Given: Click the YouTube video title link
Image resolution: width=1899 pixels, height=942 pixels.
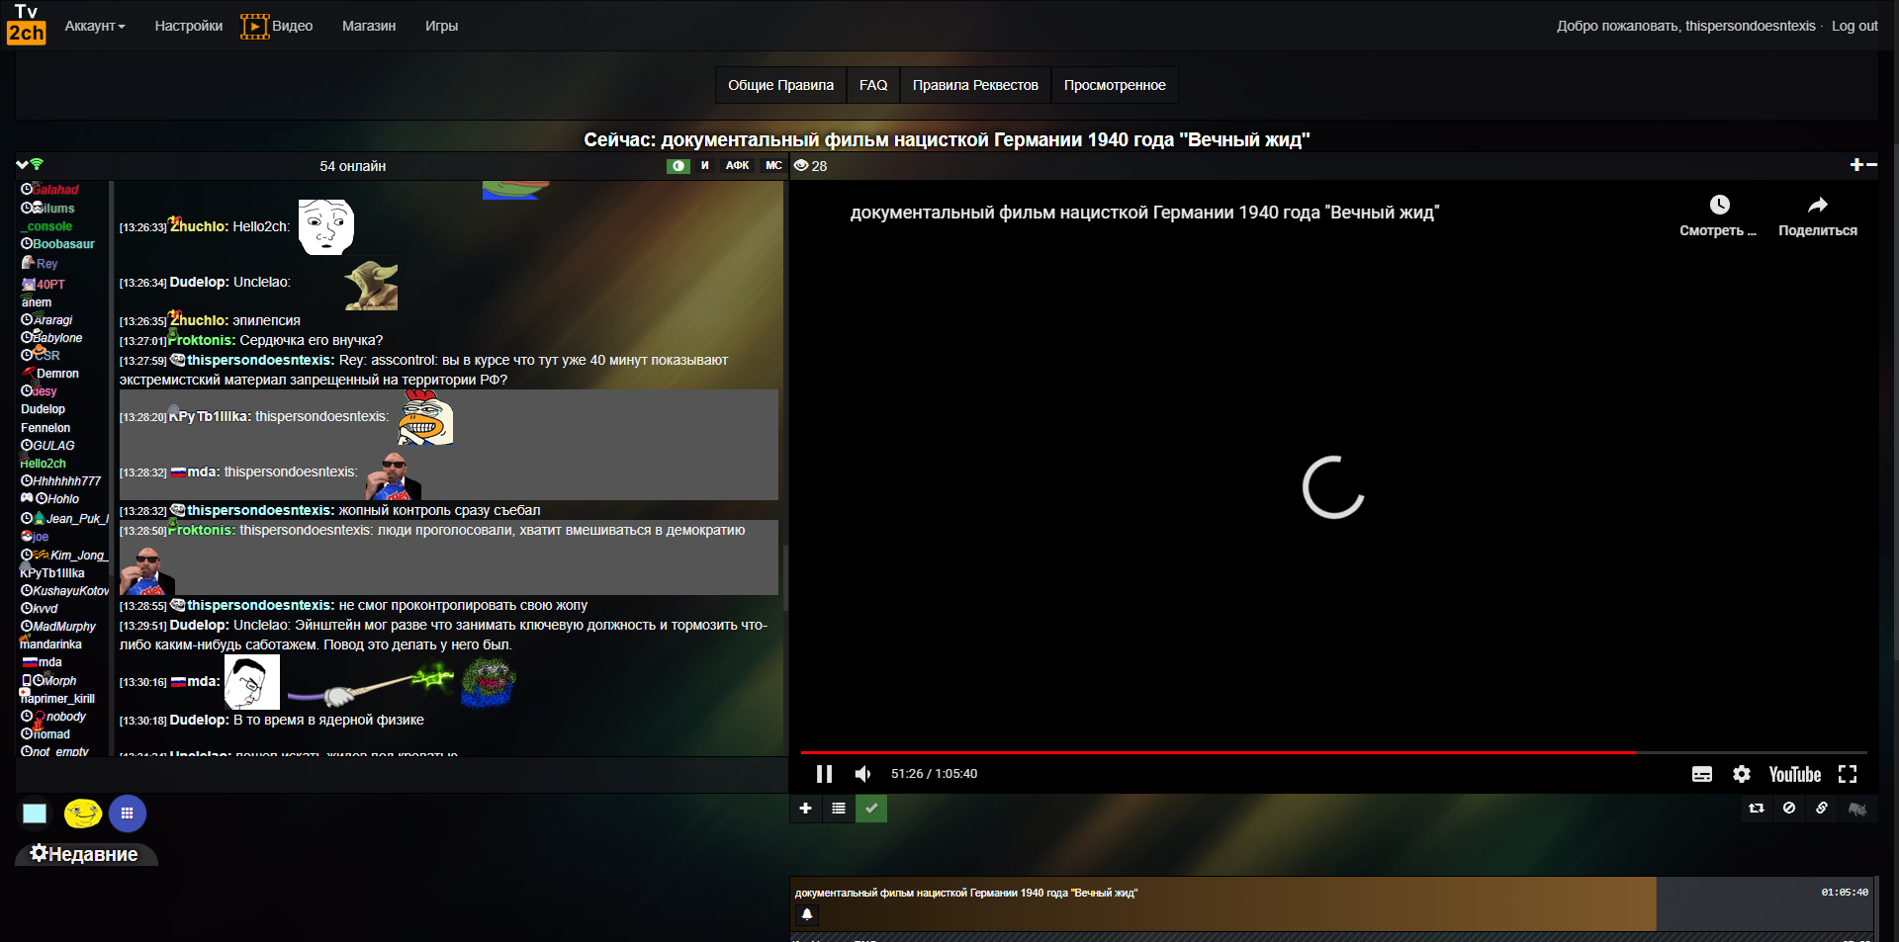Looking at the screenshot, I should (x=1144, y=213).
